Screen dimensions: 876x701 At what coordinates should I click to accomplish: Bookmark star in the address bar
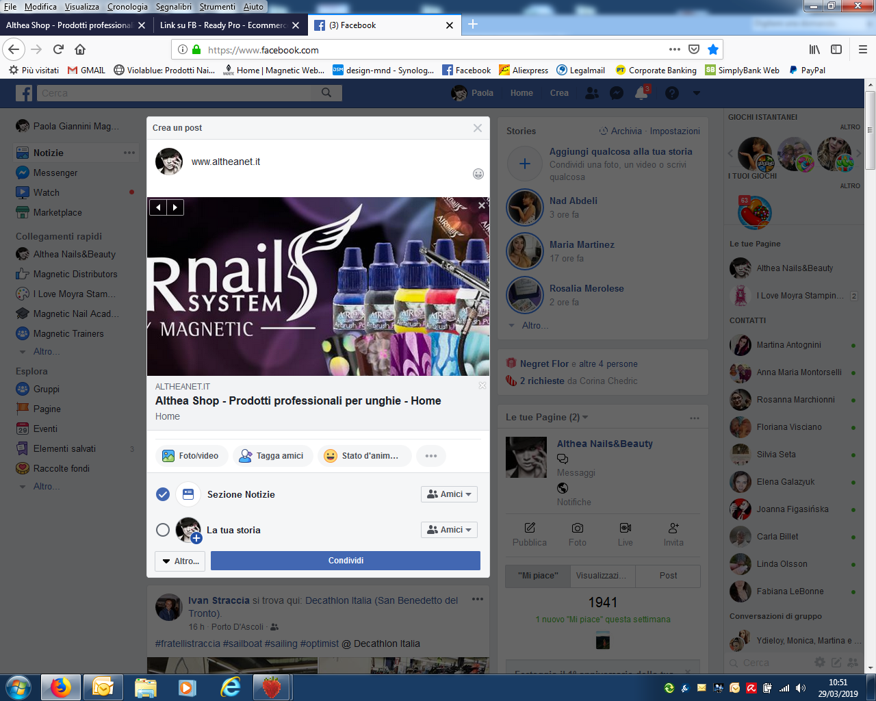(x=713, y=49)
